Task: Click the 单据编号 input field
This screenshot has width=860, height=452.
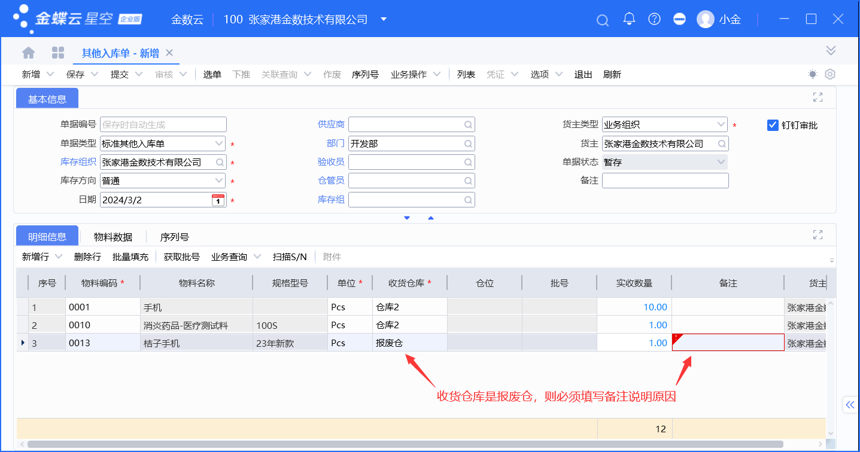Action: click(x=163, y=124)
